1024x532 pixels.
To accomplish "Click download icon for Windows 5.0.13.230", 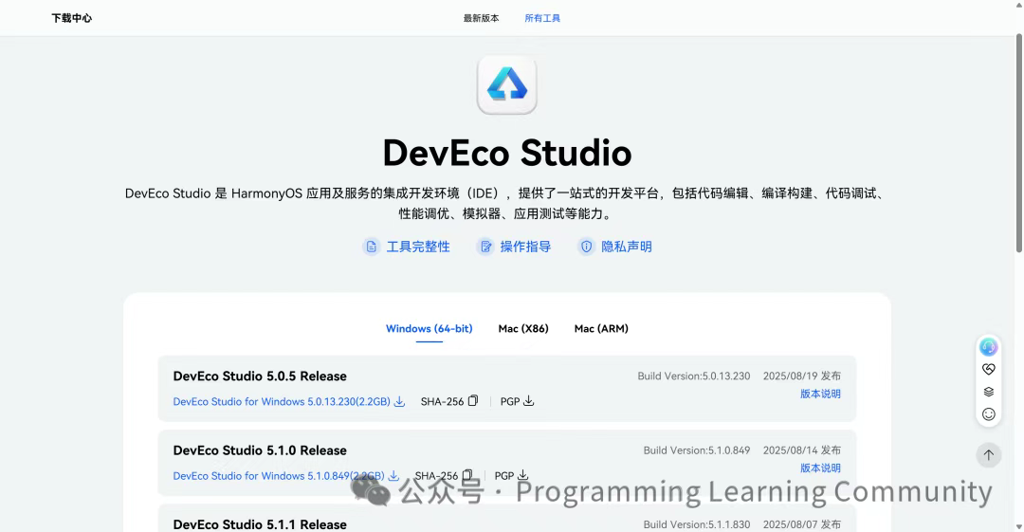I will 399,401.
